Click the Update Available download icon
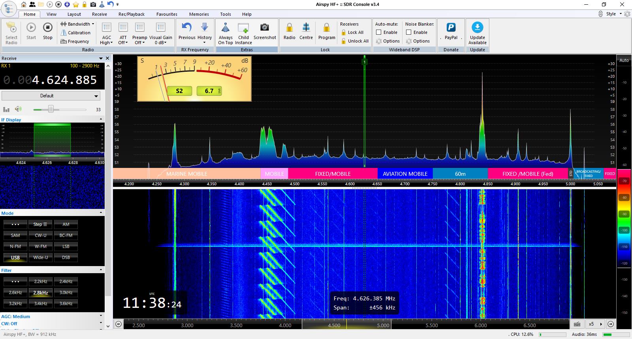Viewport: 632px width, 339px height. (x=477, y=28)
